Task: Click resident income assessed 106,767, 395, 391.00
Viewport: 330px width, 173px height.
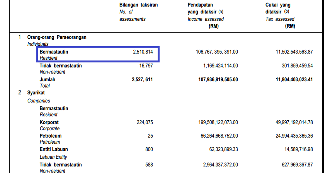Action: click(x=217, y=52)
